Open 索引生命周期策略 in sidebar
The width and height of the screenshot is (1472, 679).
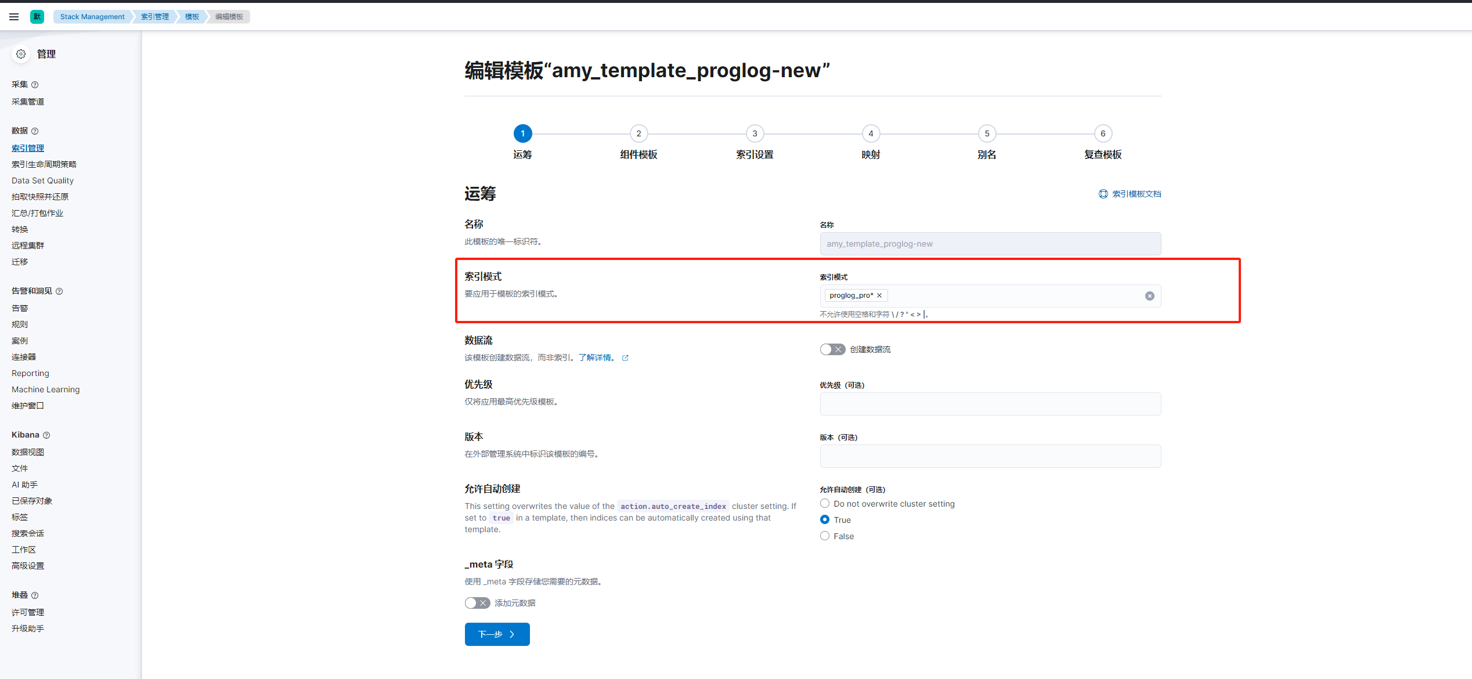[x=44, y=164]
